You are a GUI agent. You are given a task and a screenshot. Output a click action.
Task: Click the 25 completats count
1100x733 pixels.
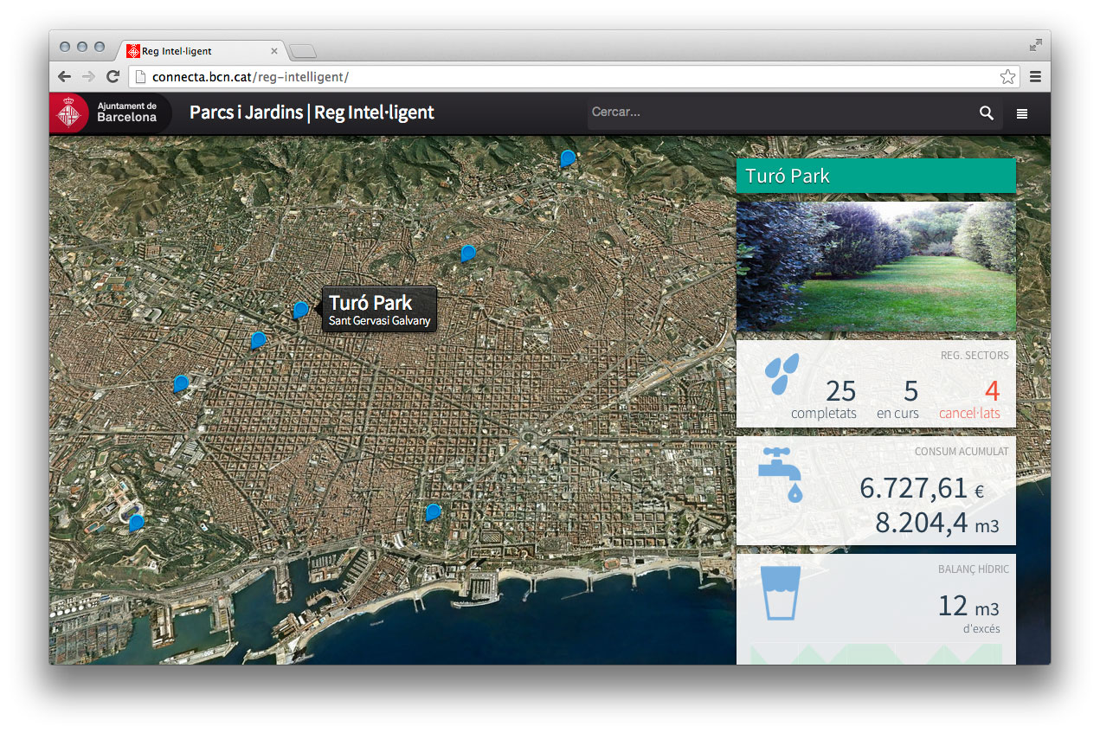824,398
